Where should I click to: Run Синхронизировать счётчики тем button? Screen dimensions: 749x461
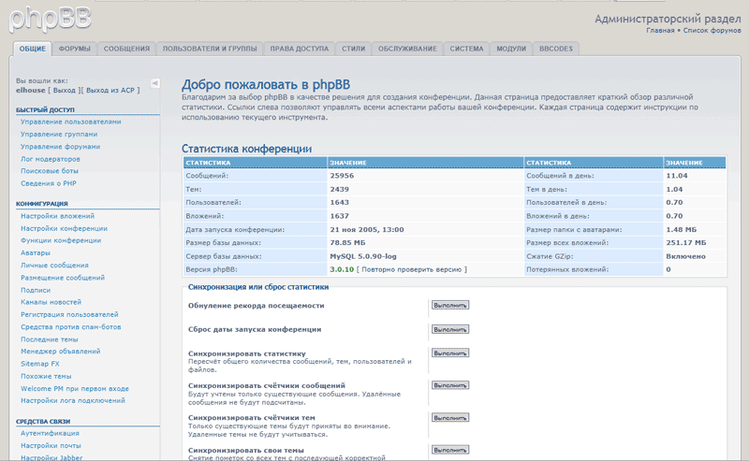point(450,418)
